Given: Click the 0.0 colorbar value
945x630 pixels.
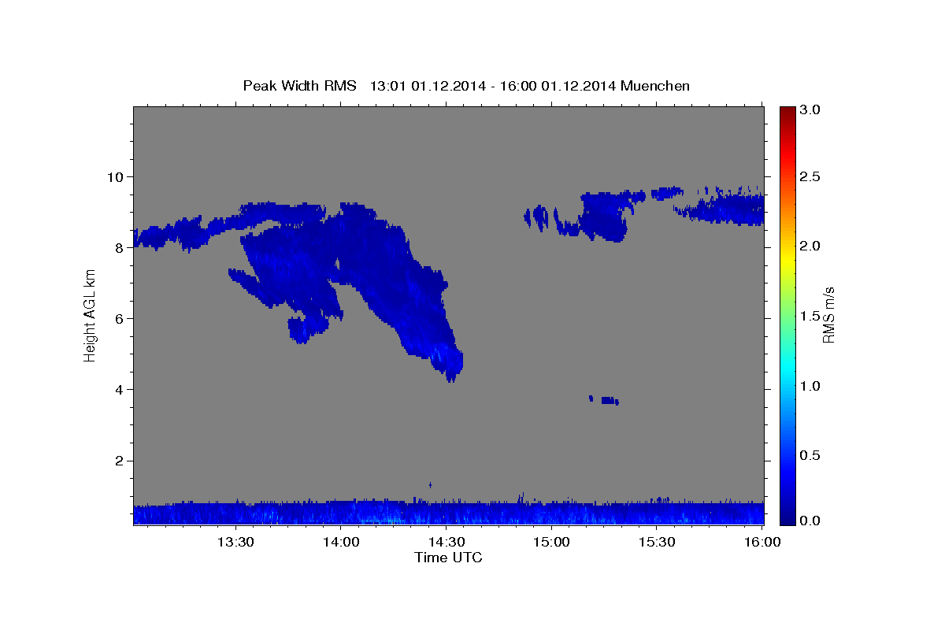Looking at the screenshot, I should coord(810,521).
